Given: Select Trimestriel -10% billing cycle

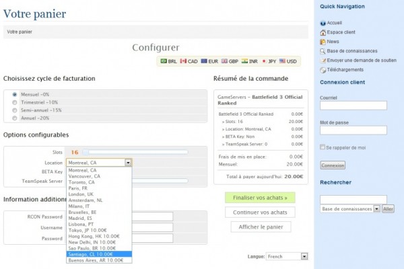Looking at the screenshot, I should pyautogui.click(x=15, y=102).
